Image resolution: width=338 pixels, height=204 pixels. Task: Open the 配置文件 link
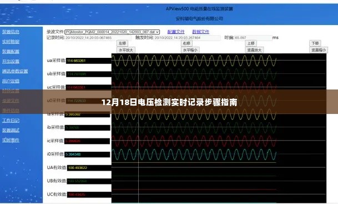(176, 32)
